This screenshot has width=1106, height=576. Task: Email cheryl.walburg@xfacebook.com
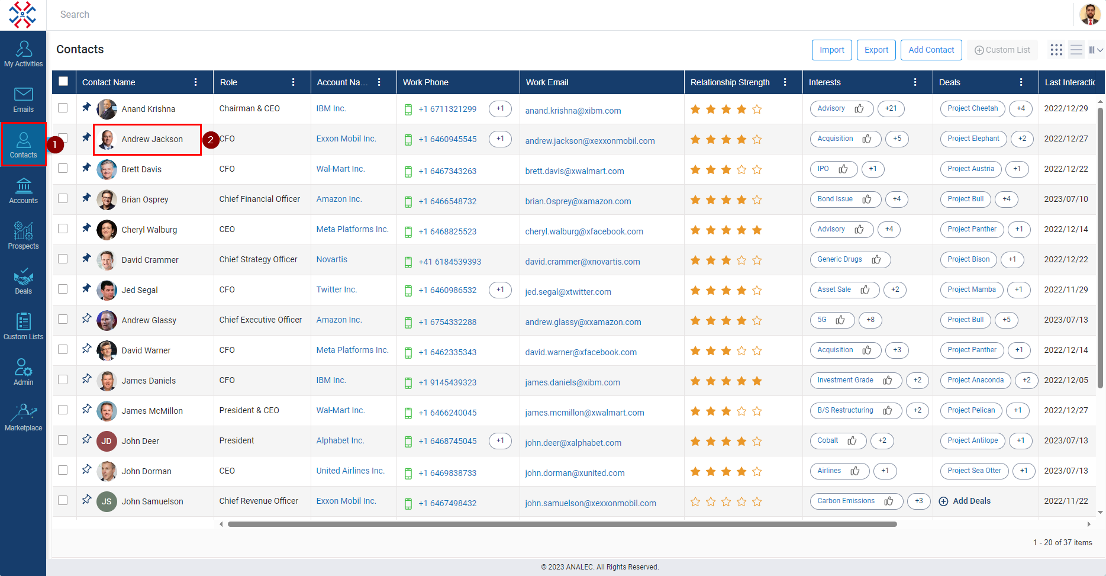[x=584, y=231]
